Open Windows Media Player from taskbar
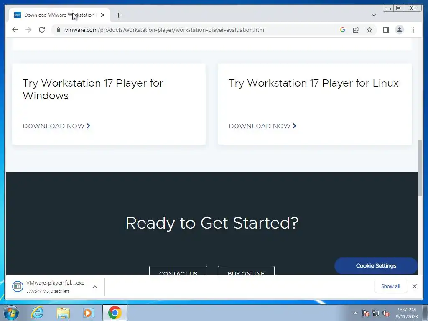The width and height of the screenshot is (428, 321). (x=89, y=313)
